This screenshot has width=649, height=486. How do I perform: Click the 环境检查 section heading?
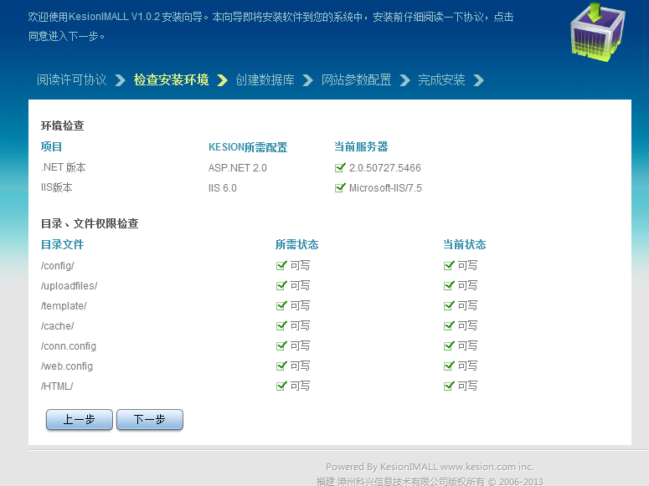62,125
